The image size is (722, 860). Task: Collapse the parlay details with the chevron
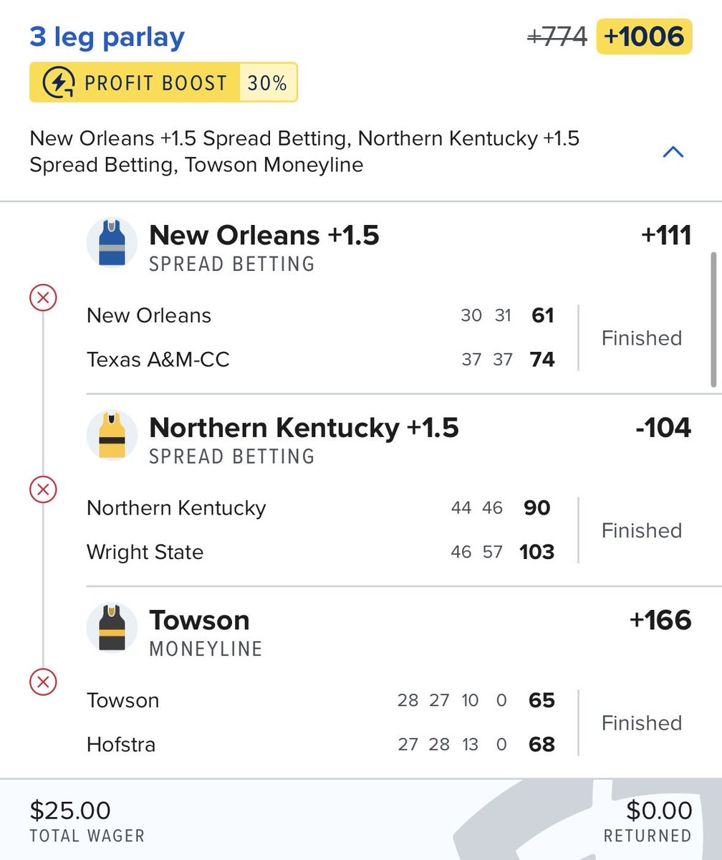[x=673, y=152]
